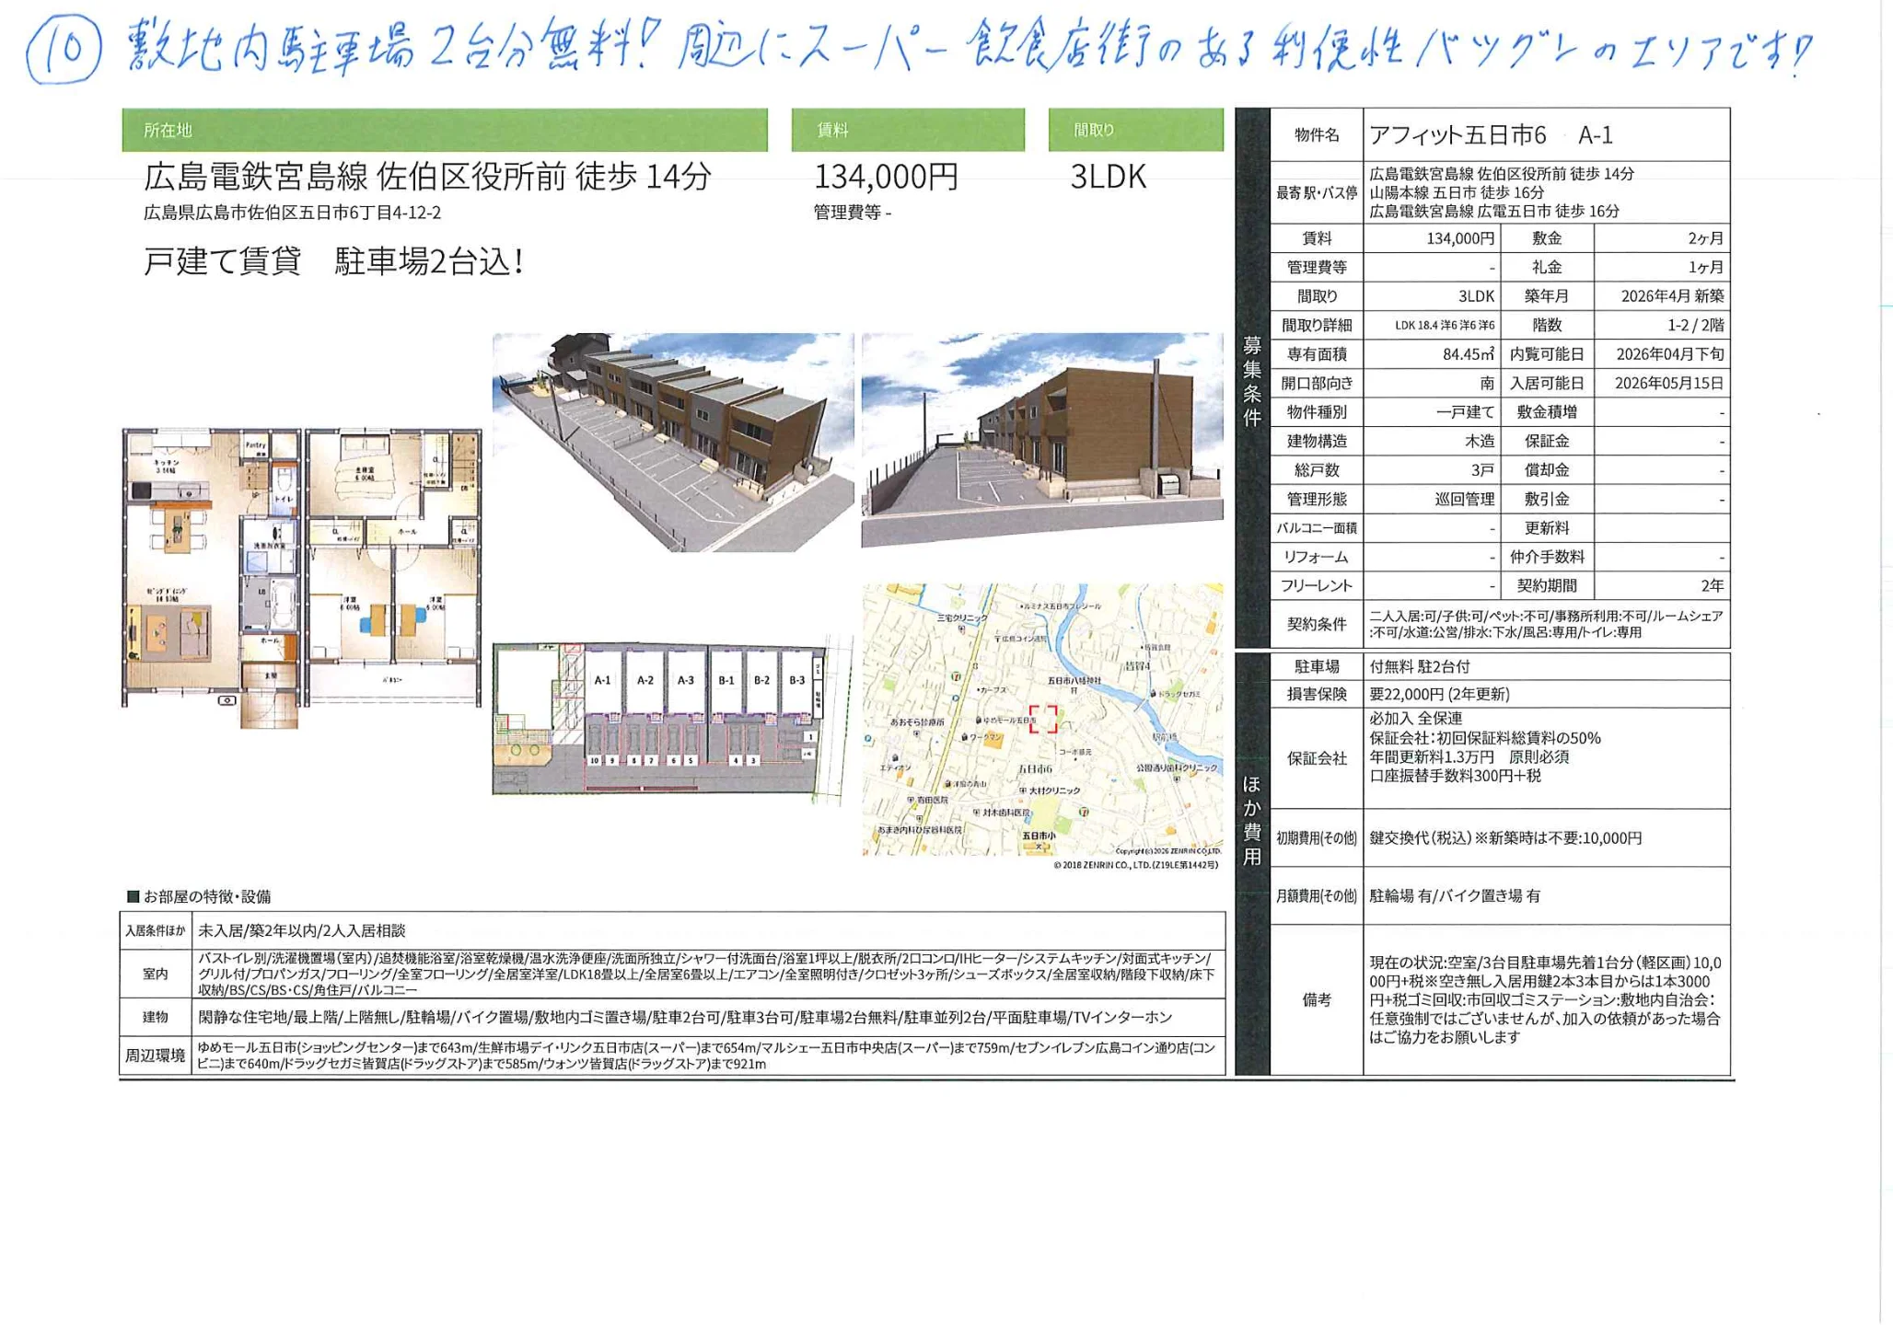Select the 五日市小 school marker on the map
The image size is (1893, 1338).
click(x=1040, y=843)
